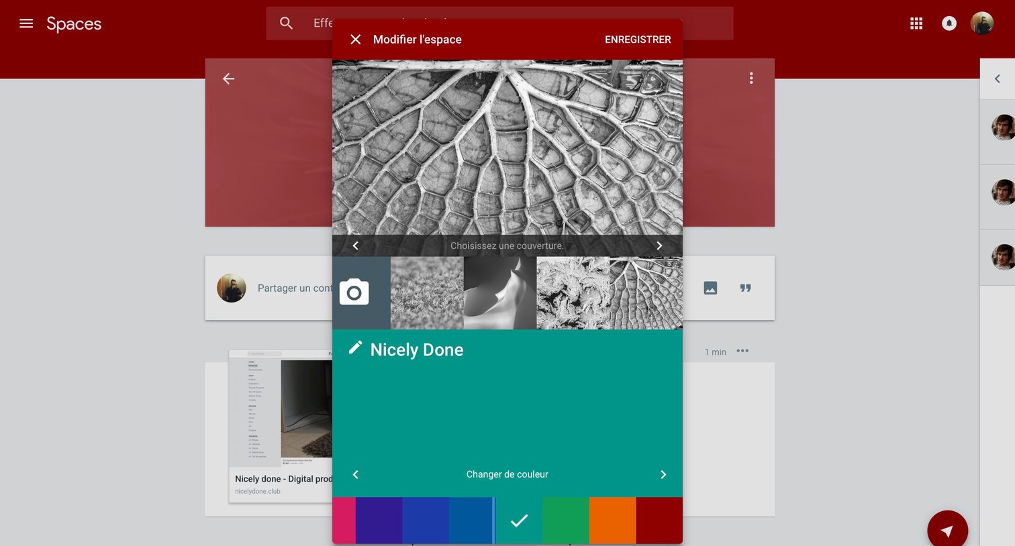Choose the frost crystals cover thumbnail
1015x546 pixels.
pos(573,293)
